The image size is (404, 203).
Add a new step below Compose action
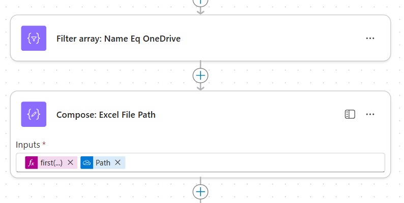pos(200,192)
